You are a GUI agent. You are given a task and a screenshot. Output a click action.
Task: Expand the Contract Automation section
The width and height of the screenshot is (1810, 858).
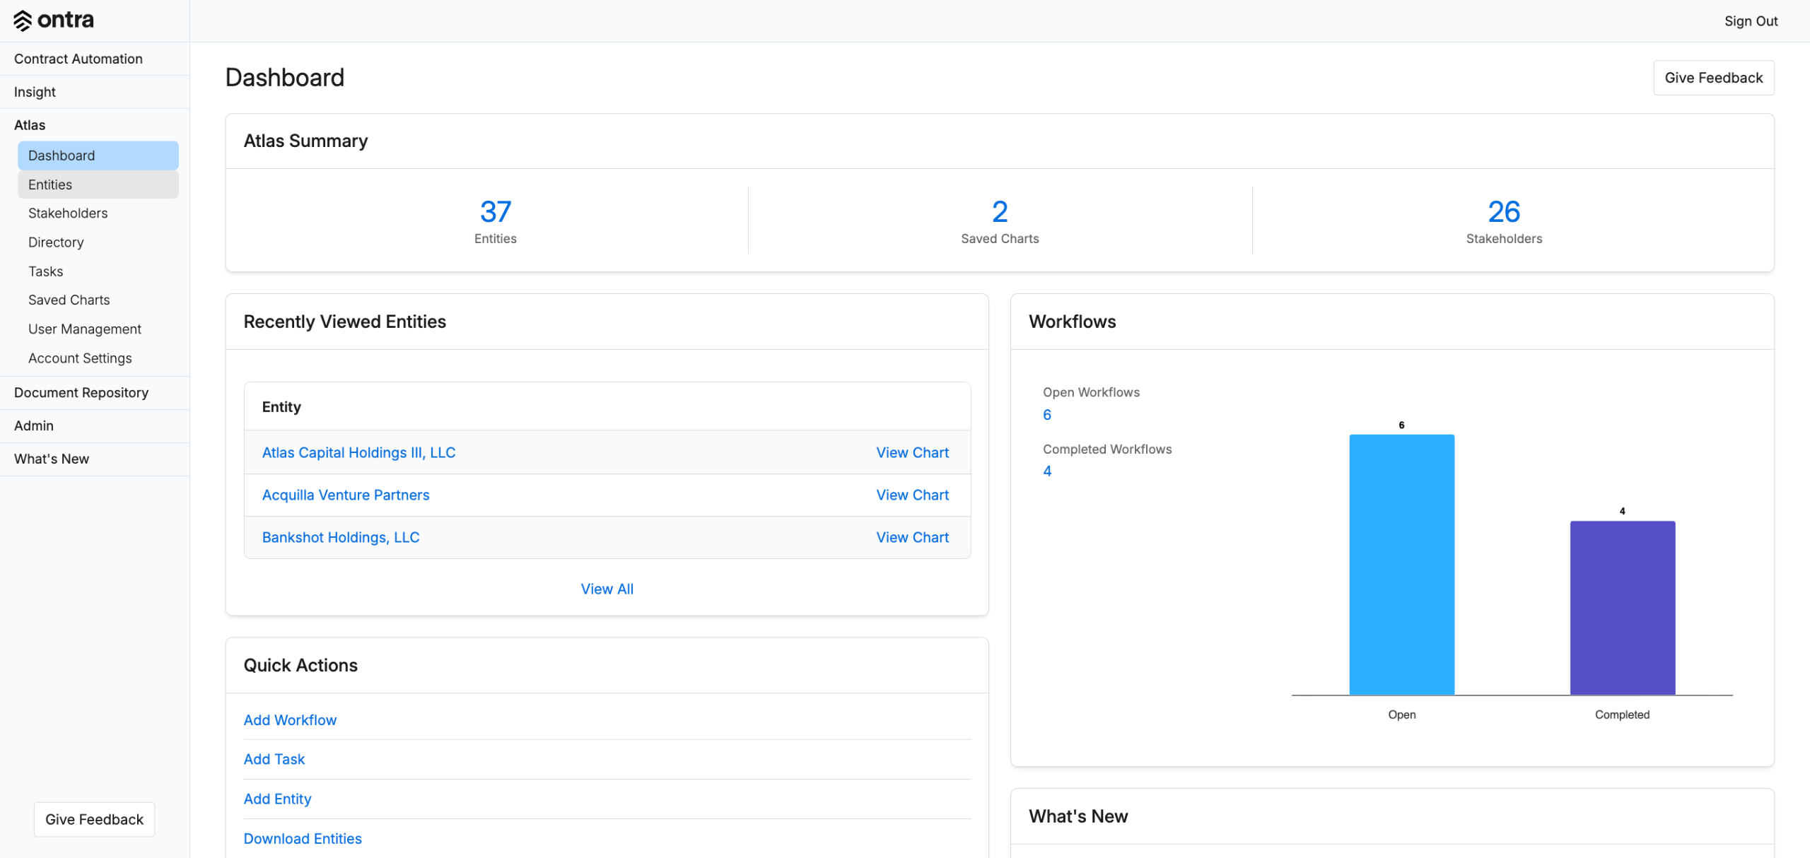pos(78,59)
